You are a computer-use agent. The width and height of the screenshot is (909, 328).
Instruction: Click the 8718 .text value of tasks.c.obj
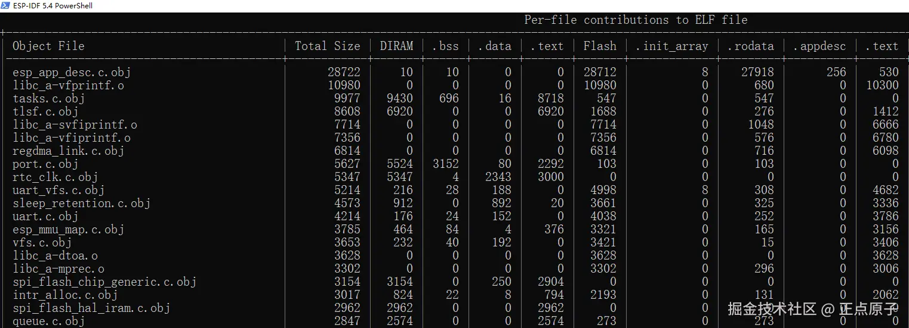click(550, 98)
